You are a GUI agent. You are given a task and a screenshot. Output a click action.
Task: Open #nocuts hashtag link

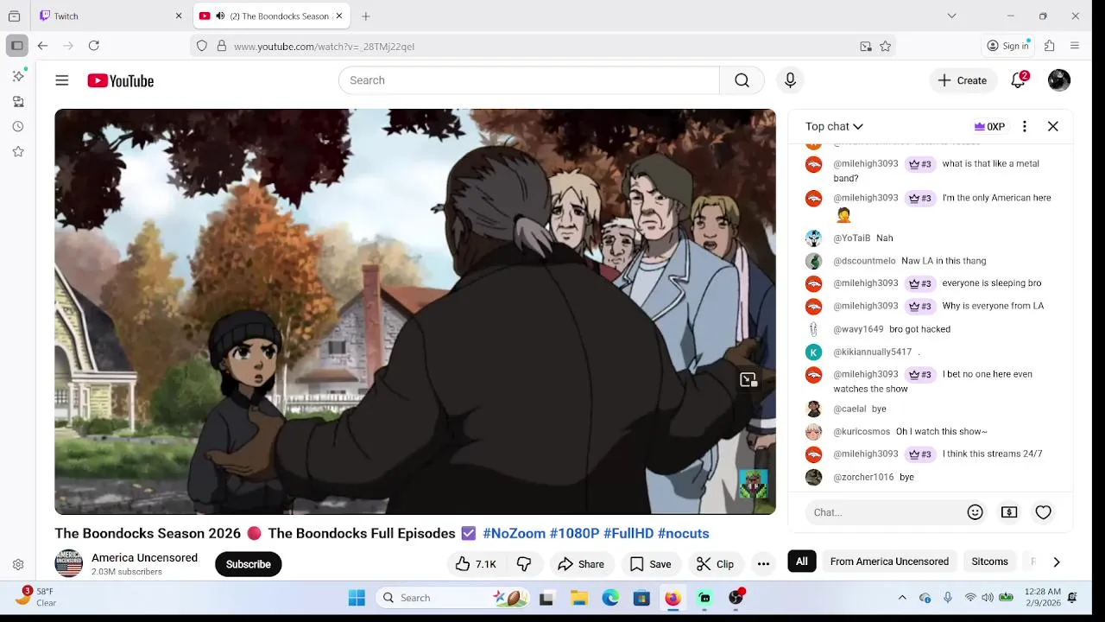(x=683, y=533)
